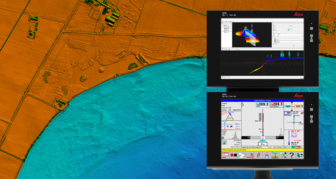Select the overlapping windows icon
Screen dimensions: 336x179
[x=242, y=156]
